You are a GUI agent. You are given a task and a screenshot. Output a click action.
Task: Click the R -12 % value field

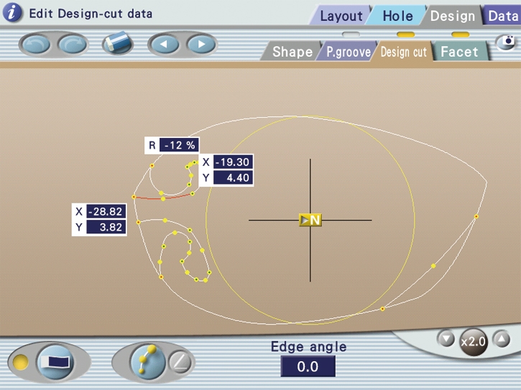179,145
